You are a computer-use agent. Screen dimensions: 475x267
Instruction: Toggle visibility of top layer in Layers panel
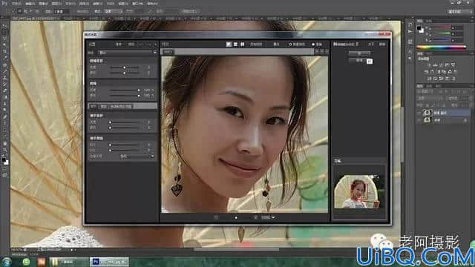[x=419, y=113]
